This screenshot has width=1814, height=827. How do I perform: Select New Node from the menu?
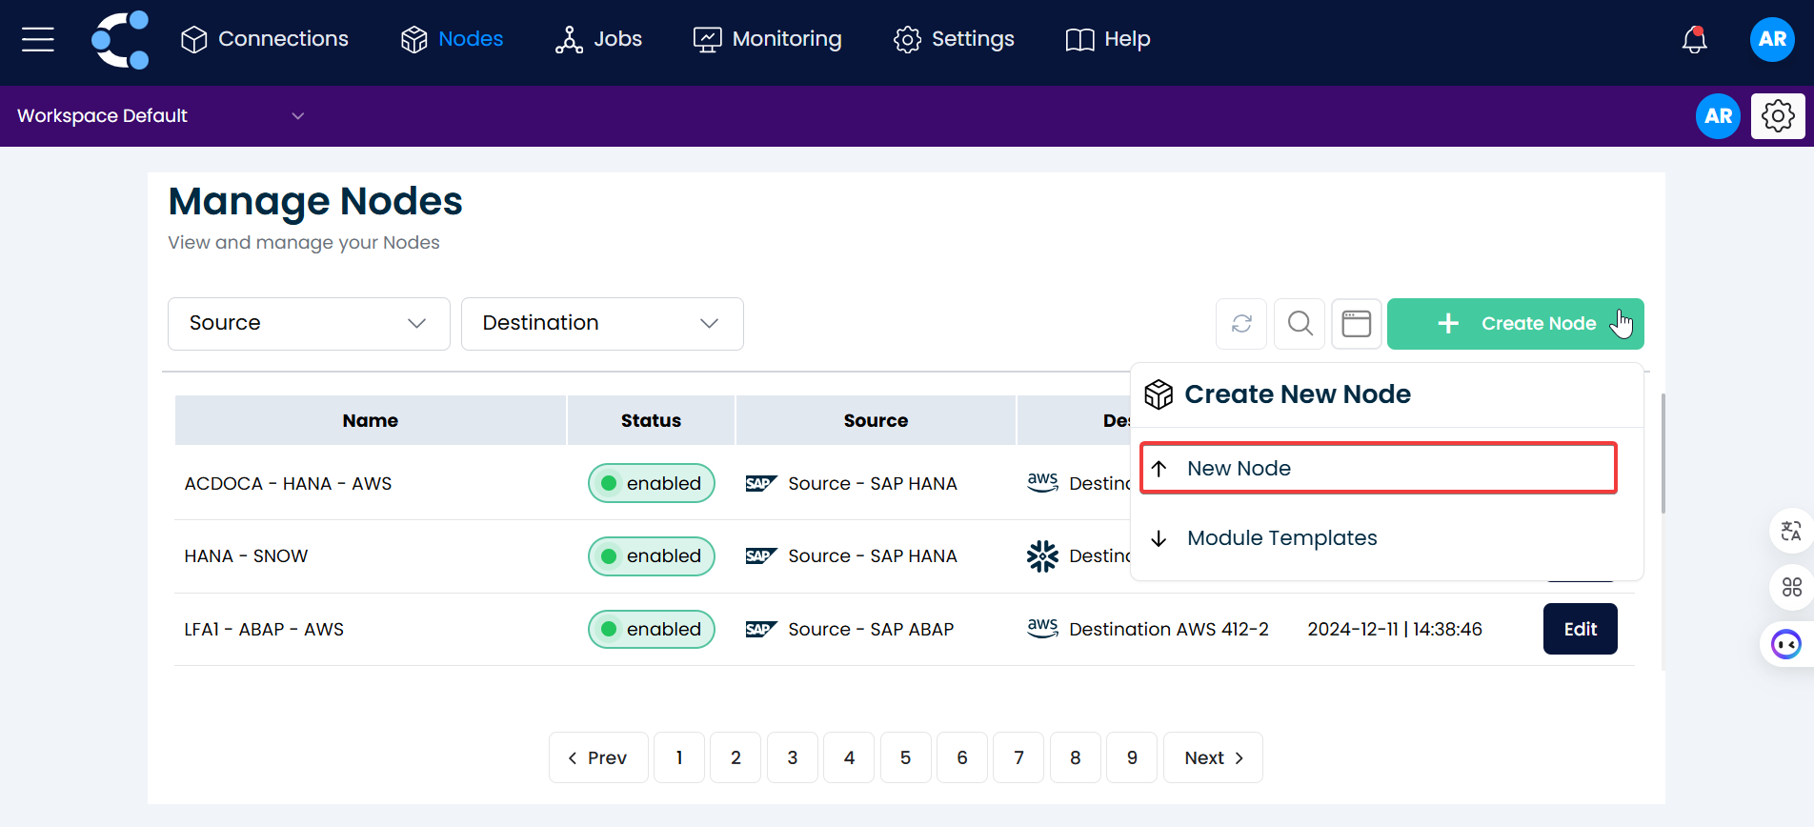(1378, 468)
